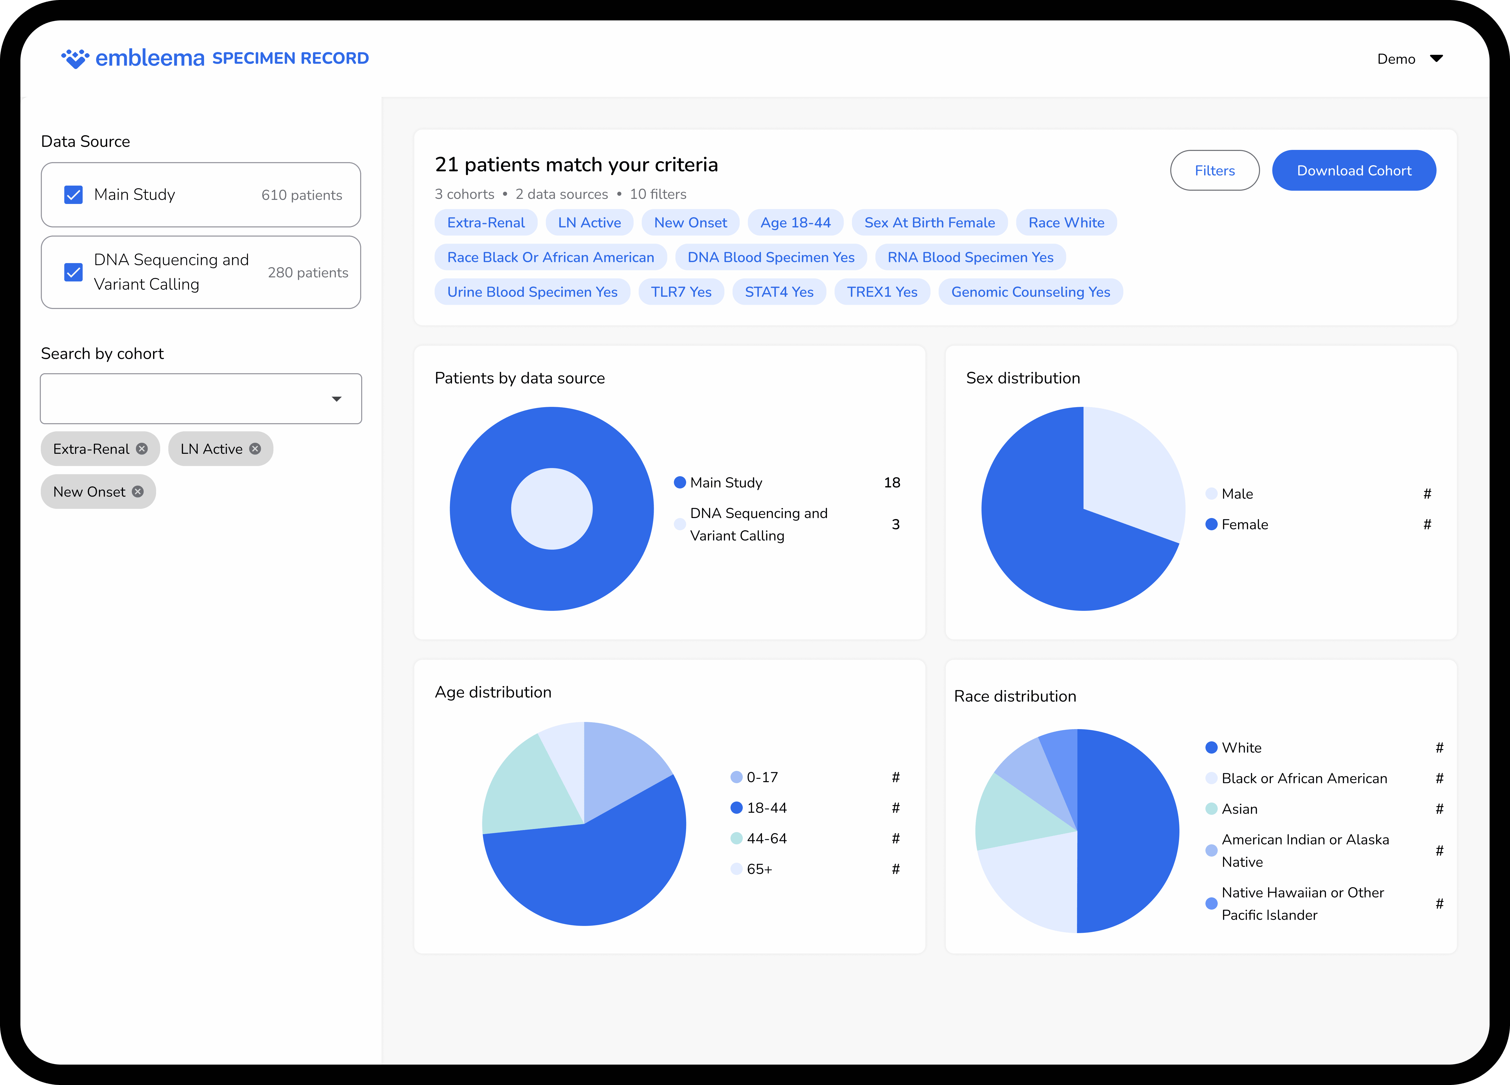Click the Main Study legend dot
Screen dimensions: 1510x1085
click(x=680, y=482)
